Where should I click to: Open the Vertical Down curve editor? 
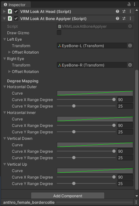95,145
